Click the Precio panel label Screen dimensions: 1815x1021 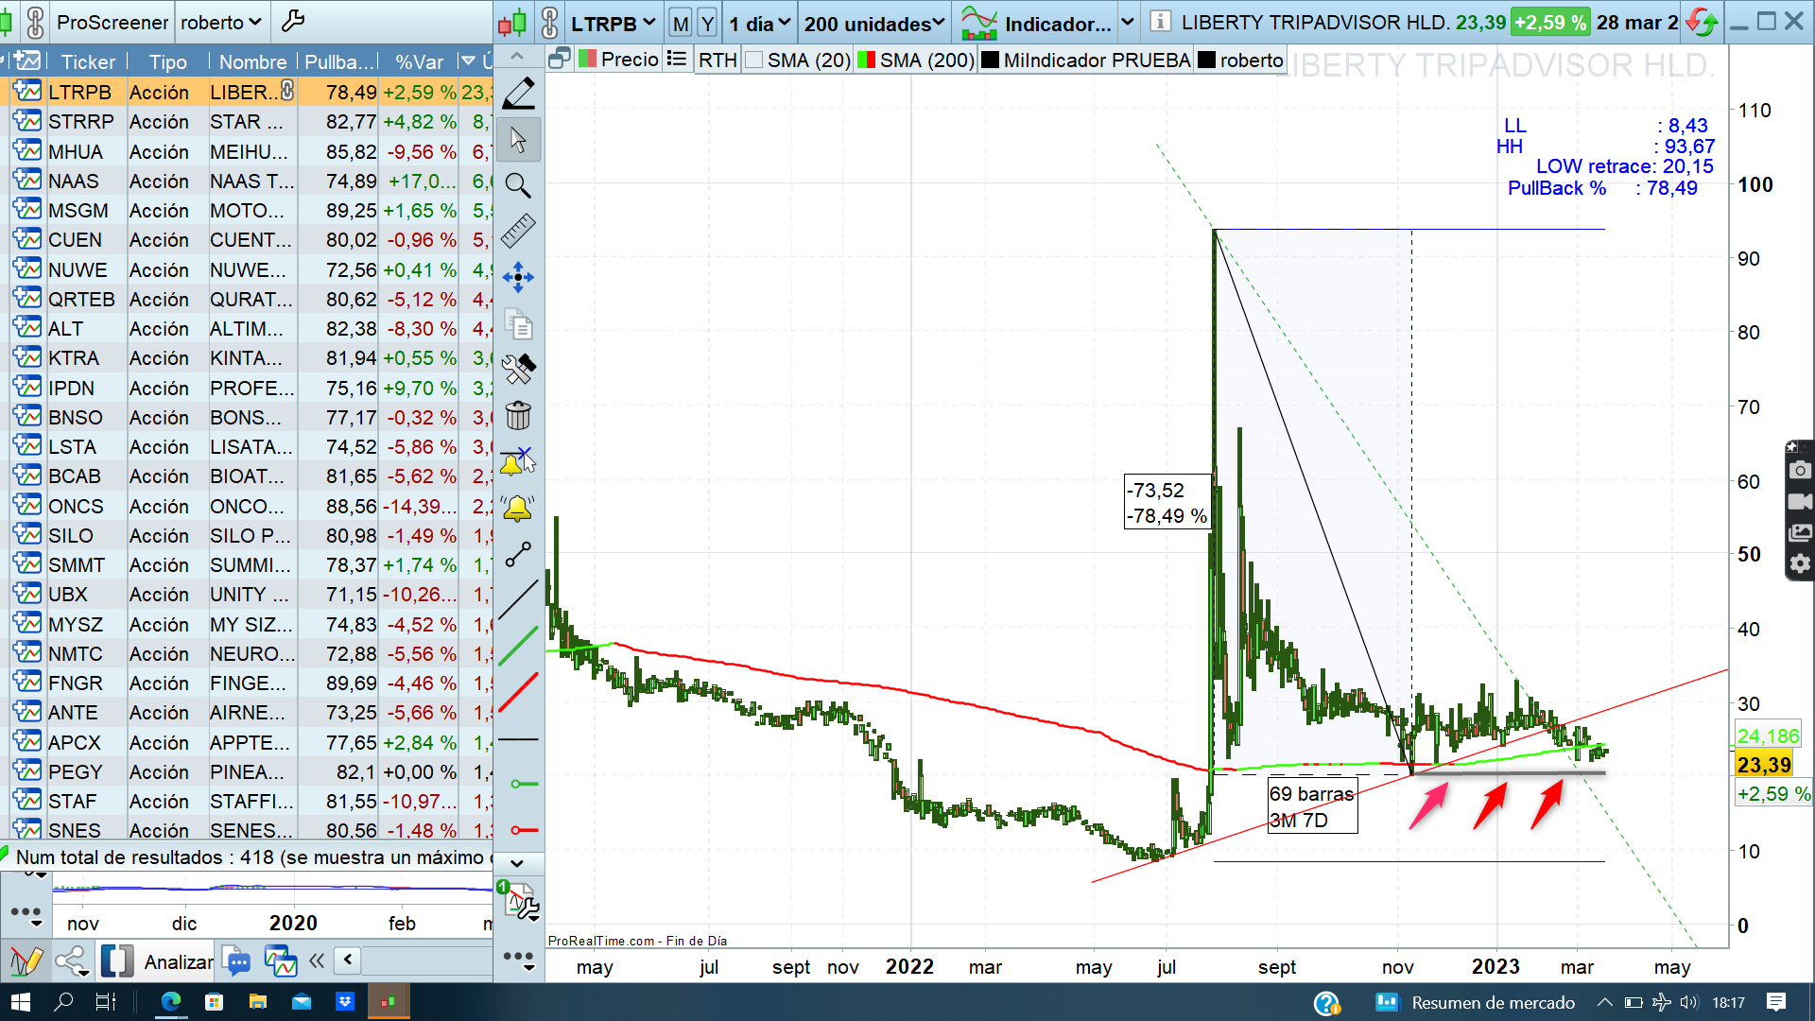pos(630,60)
